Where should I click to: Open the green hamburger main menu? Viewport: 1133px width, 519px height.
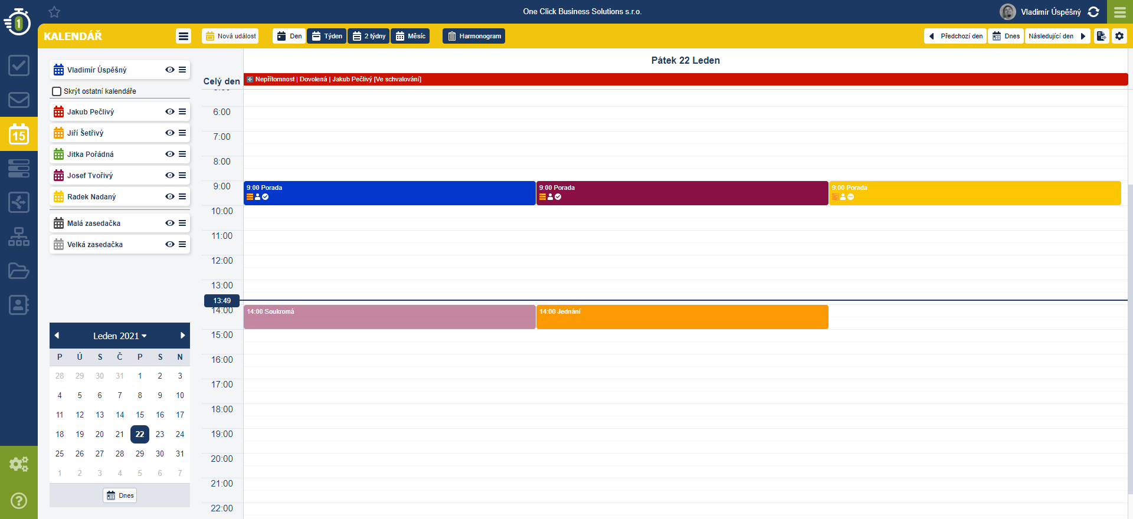(1120, 12)
